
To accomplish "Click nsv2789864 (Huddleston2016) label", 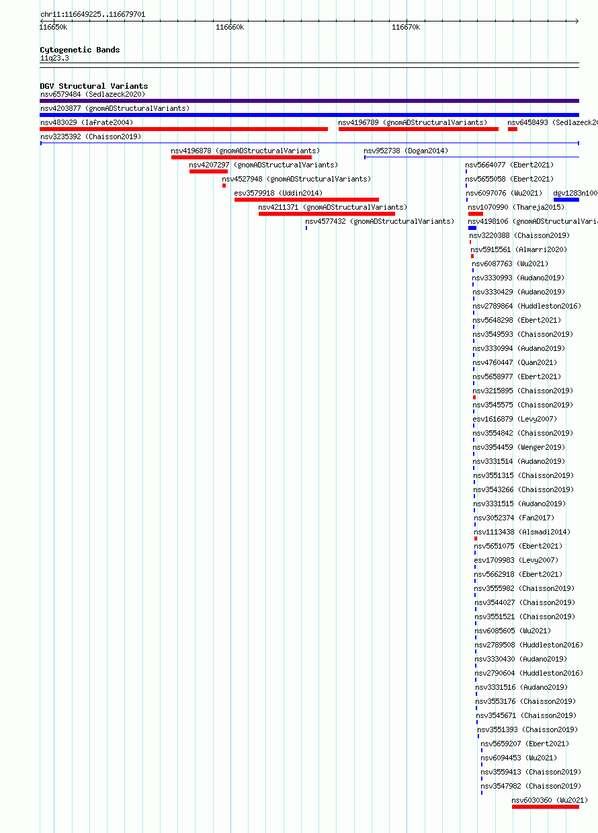I will (x=527, y=306).
